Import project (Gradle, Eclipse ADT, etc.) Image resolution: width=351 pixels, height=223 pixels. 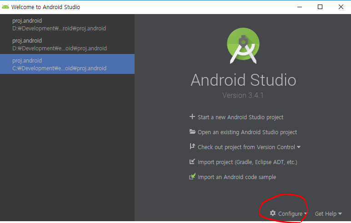coord(248,162)
